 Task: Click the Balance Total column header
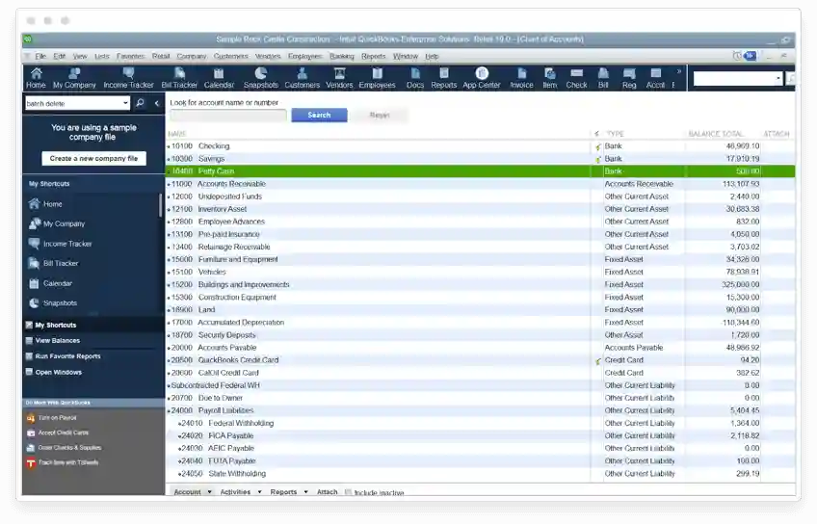pos(716,134)
